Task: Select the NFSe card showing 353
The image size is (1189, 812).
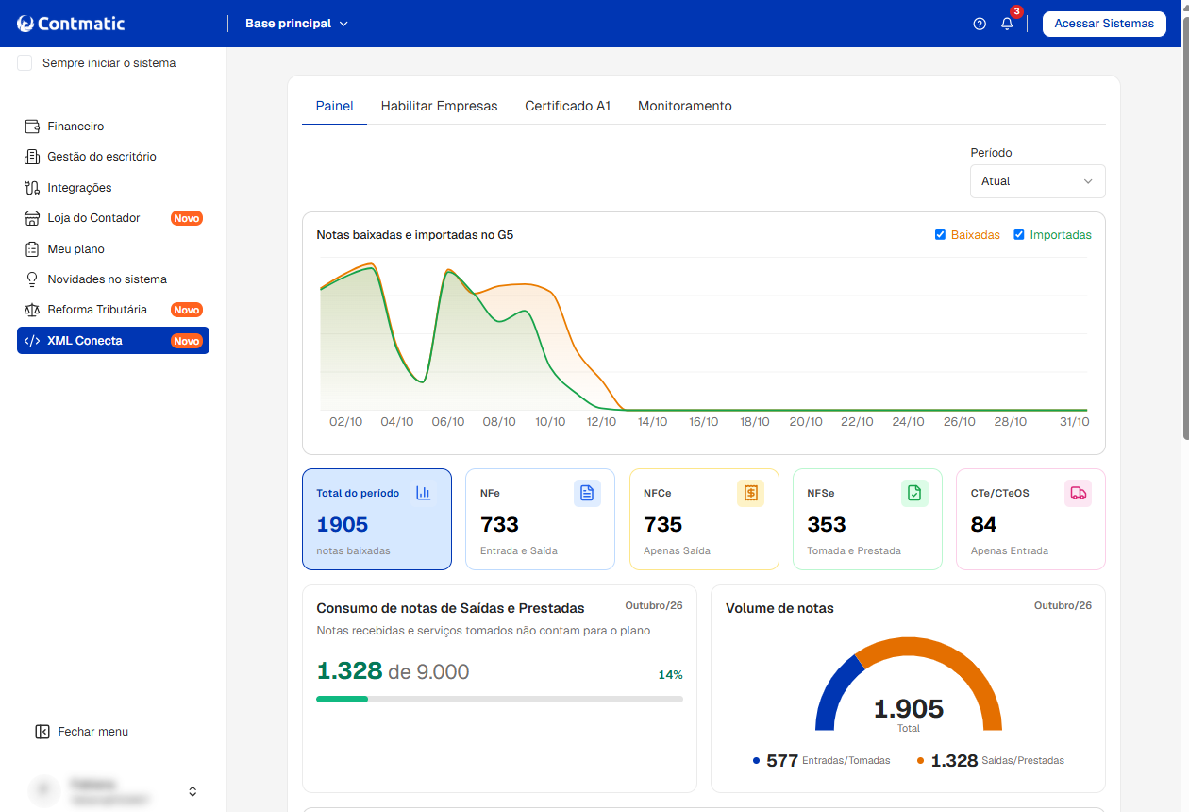Action: [x=867, y=519]
